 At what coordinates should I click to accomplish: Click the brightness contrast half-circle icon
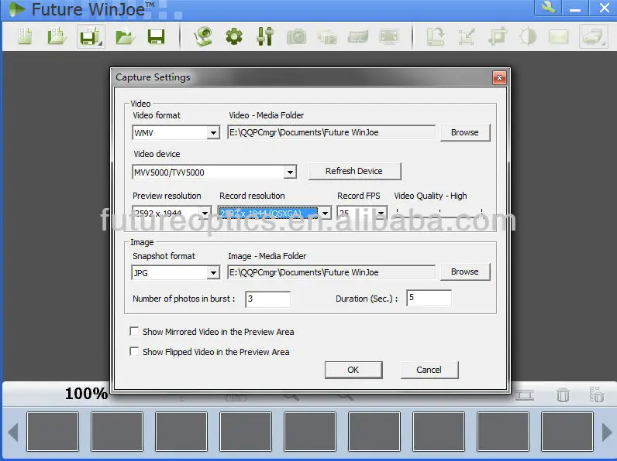528,37
